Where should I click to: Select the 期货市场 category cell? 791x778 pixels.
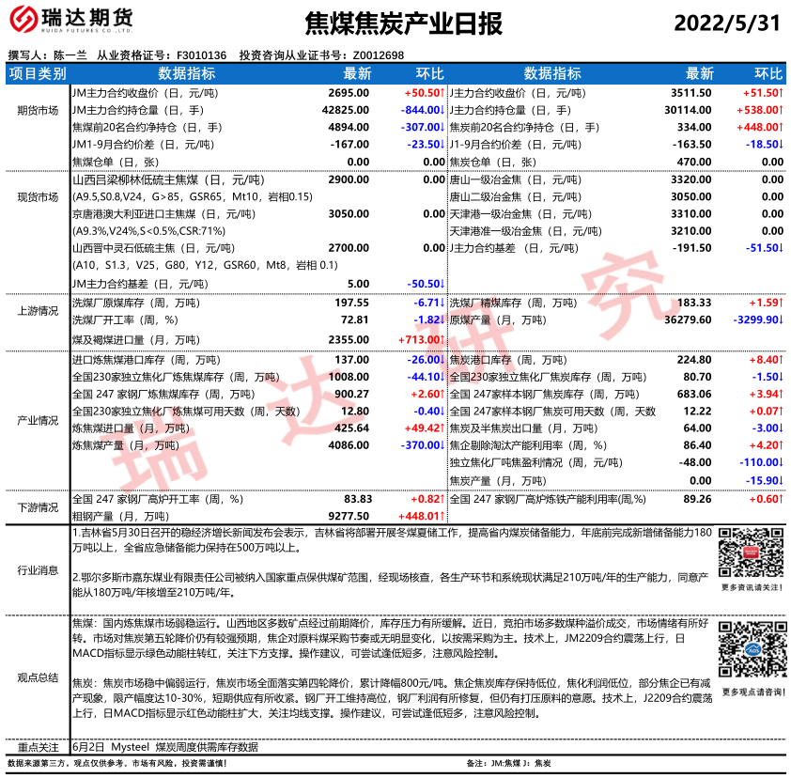(x=38, y=111)
